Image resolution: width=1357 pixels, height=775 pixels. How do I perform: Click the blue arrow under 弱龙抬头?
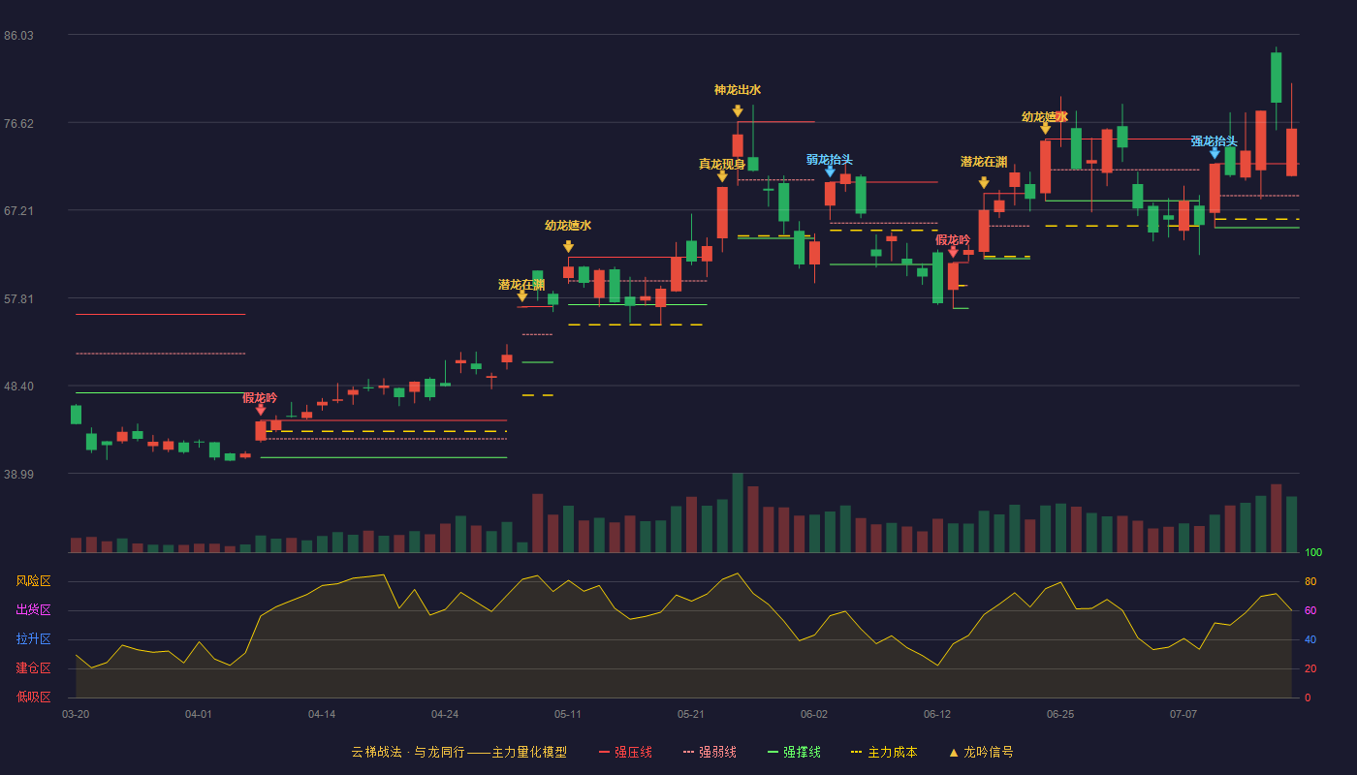(830, 171)
